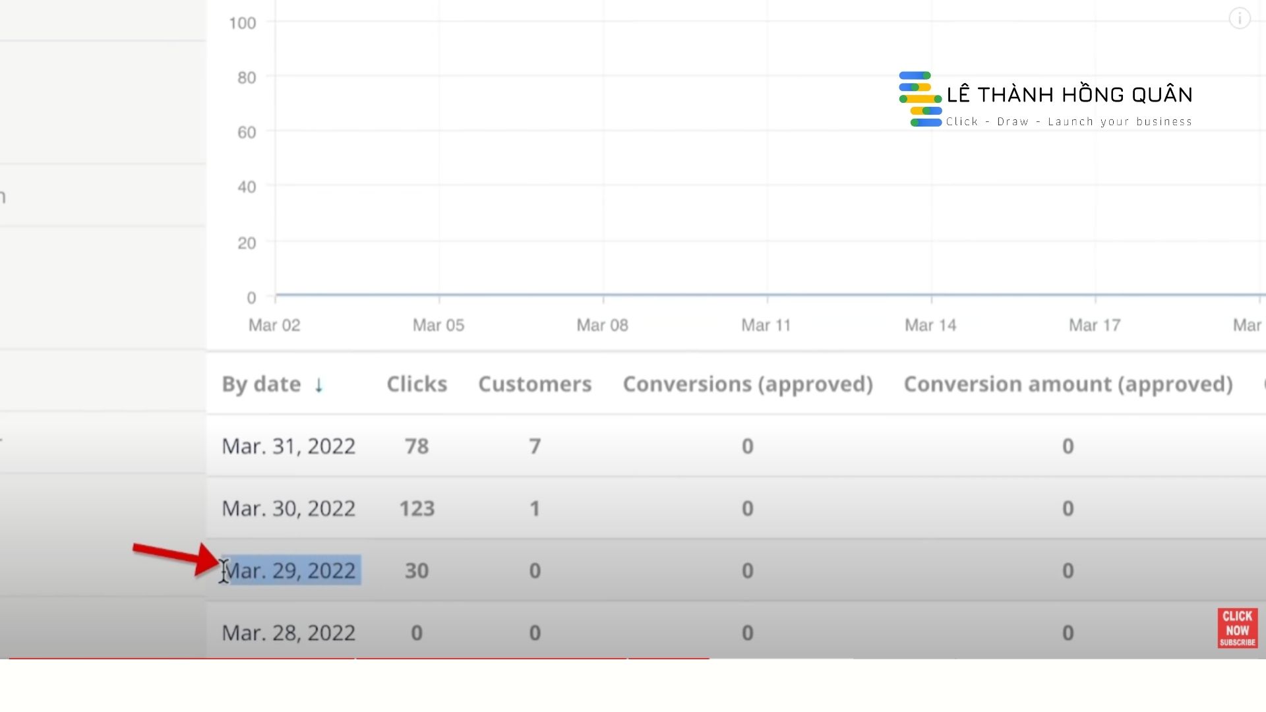Click the Mar. 28, 2022 date row

(288, 633)
